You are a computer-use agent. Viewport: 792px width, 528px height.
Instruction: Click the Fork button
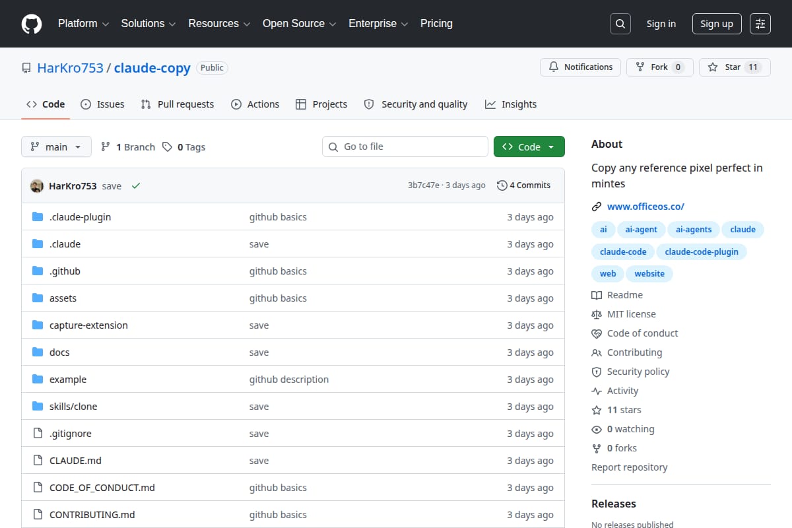point(660,67)
